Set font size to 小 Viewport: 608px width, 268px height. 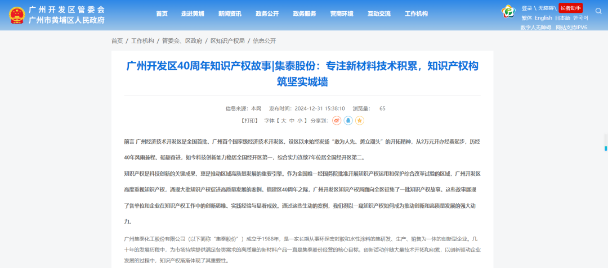(299, 121)
